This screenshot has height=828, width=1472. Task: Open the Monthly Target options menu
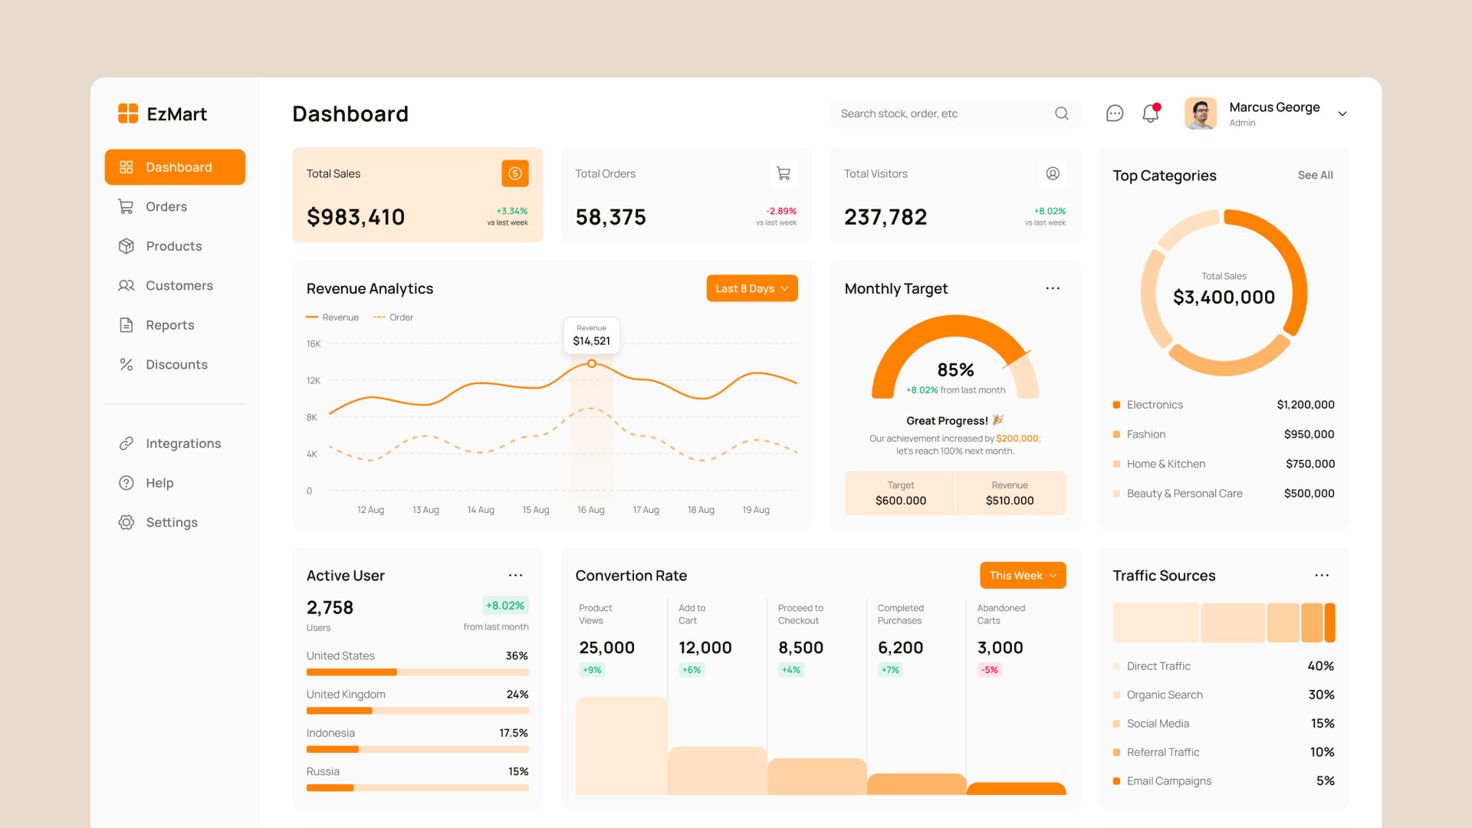pyautogui.click(x=1052, y=287)
